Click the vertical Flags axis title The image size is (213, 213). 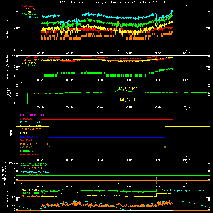[x=11, y=133]
